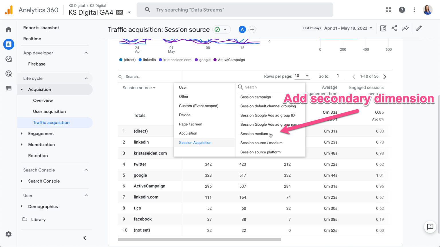Open the User acquisition report
This screenshot has width=440, height=247.
pyautogui.click(x=49, y=112)
